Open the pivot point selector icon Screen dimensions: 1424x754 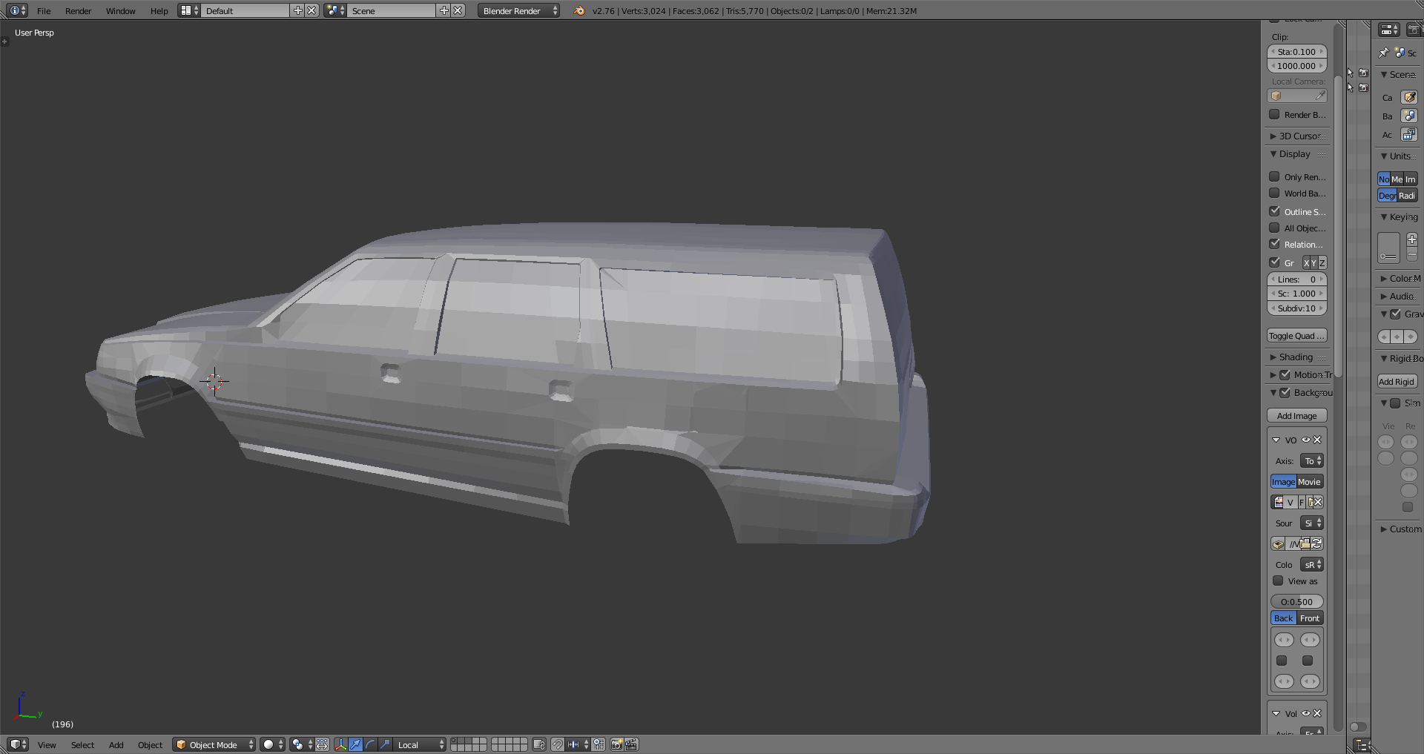pyautogui.click(x=300, y=744)
